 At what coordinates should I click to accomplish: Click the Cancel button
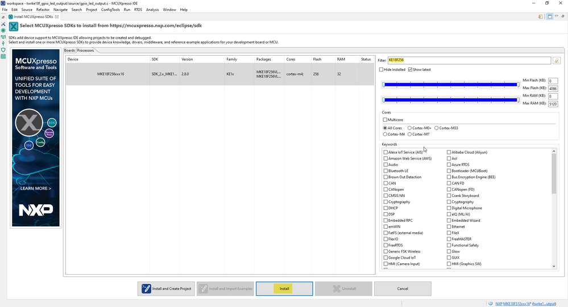coord(403,289)
